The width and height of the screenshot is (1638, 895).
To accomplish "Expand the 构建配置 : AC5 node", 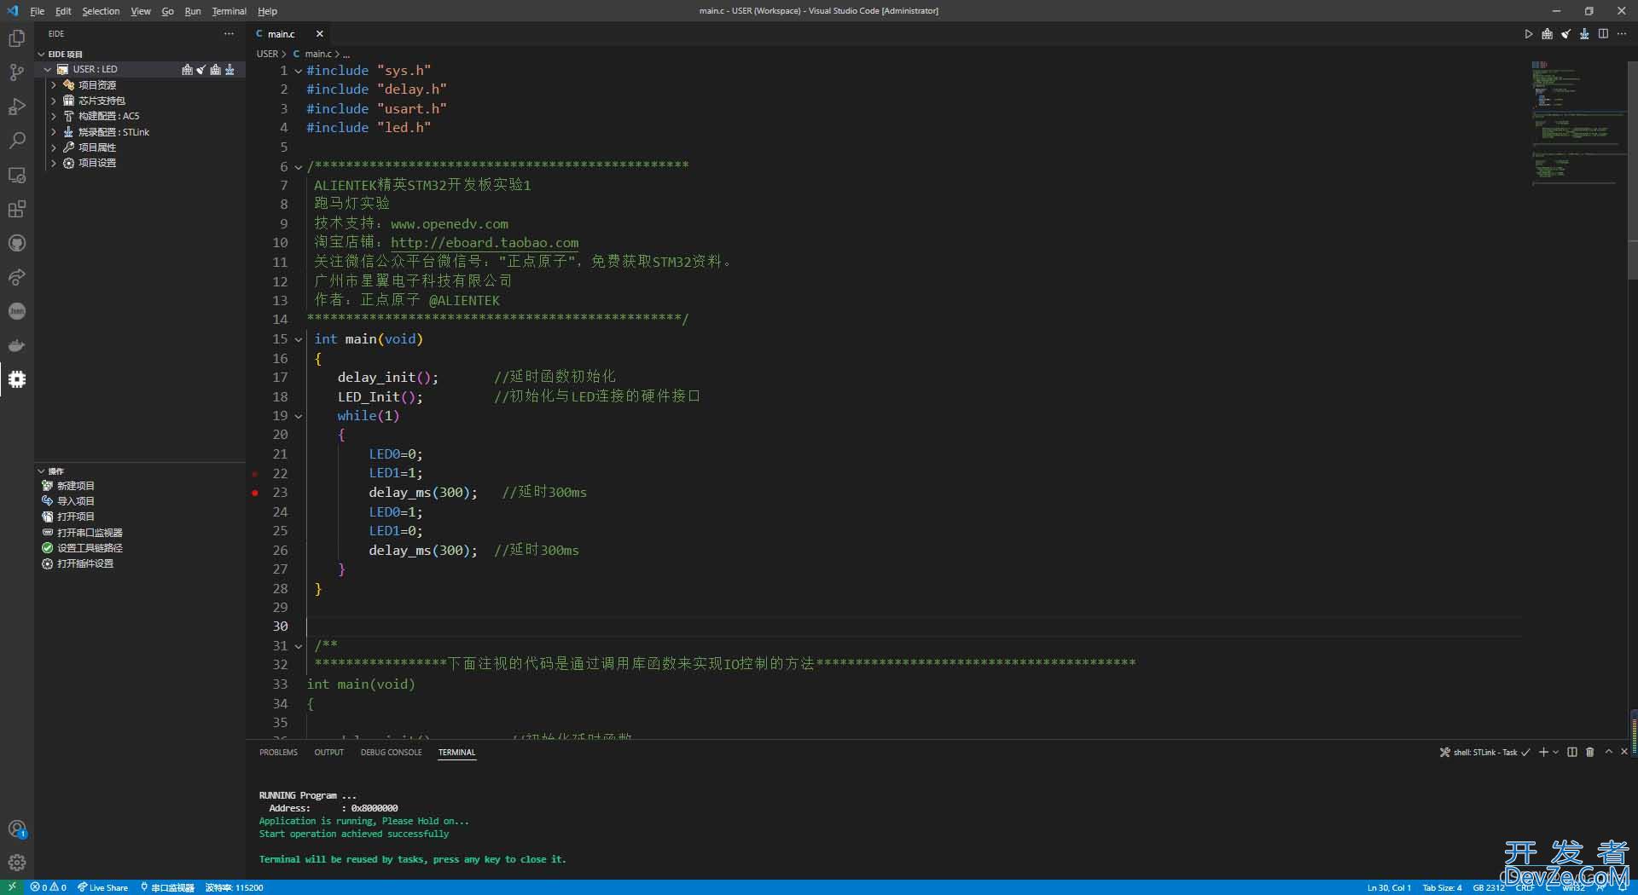I will 54,116.
